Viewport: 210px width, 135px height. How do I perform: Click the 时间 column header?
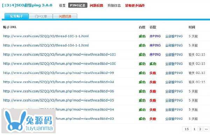pos(192,27)
